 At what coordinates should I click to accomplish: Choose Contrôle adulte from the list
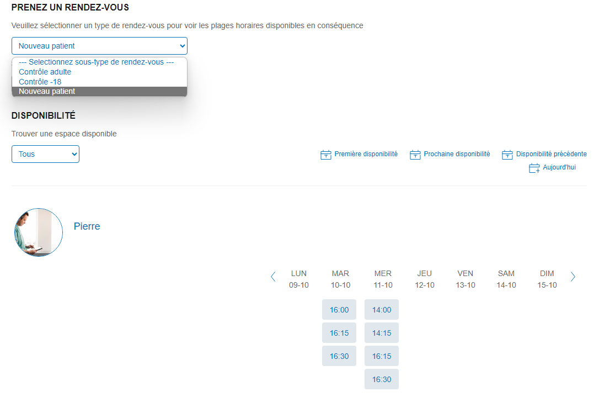pos(45,72)
